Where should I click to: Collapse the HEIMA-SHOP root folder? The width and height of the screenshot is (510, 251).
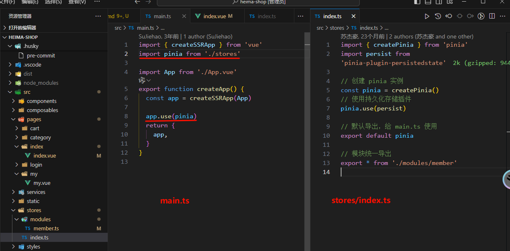coord(54,37)
